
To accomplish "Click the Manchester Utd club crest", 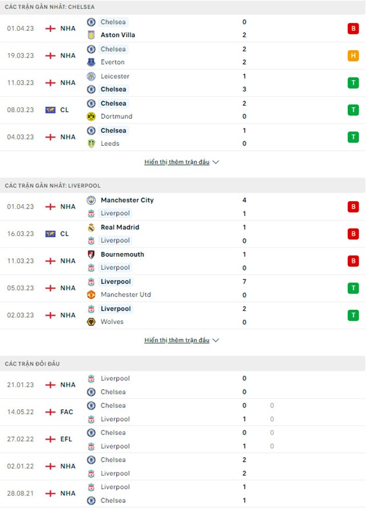I will pos(91,295).
